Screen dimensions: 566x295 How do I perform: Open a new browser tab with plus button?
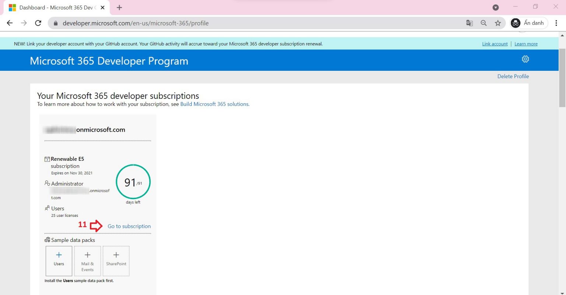click(x=119, y=7)
